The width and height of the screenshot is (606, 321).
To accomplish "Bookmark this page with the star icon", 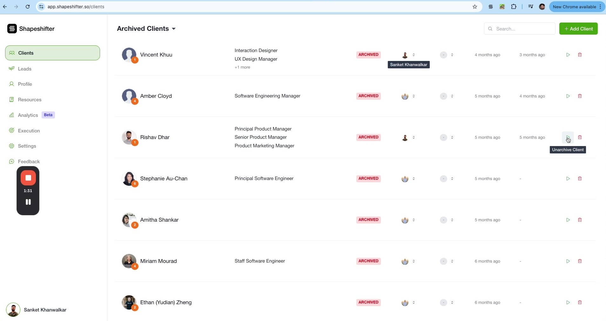I will pyautogui.click(x=475, y=7).
